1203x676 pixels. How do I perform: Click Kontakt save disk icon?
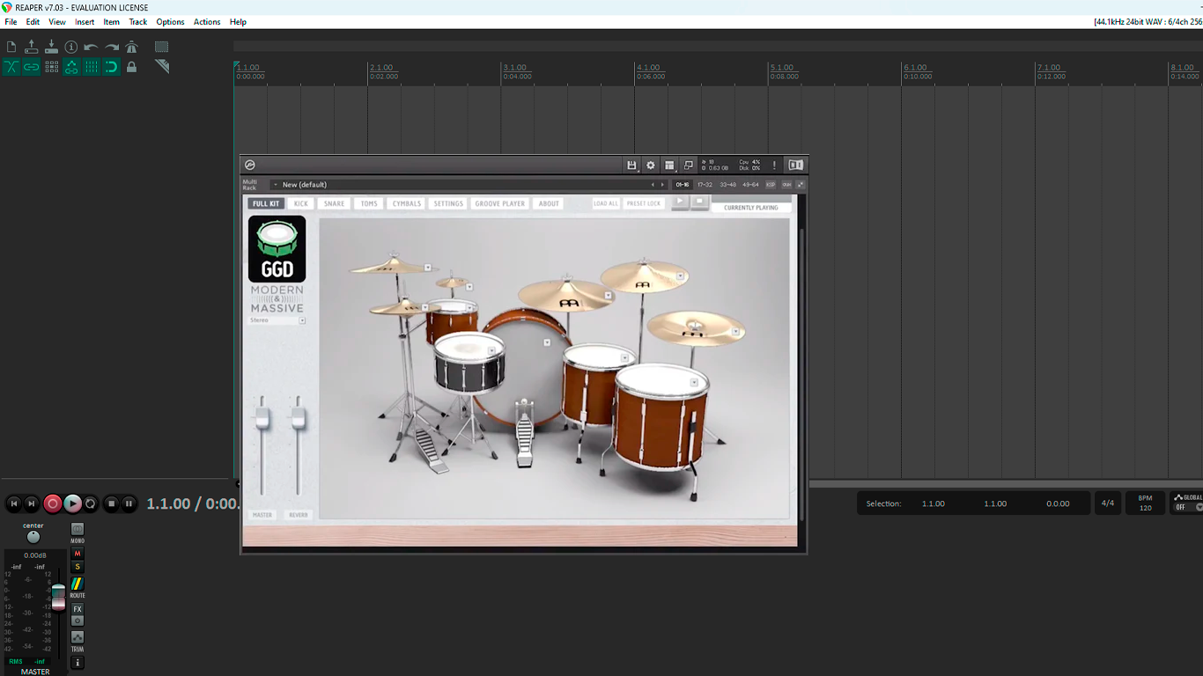[x=631, y=165]
